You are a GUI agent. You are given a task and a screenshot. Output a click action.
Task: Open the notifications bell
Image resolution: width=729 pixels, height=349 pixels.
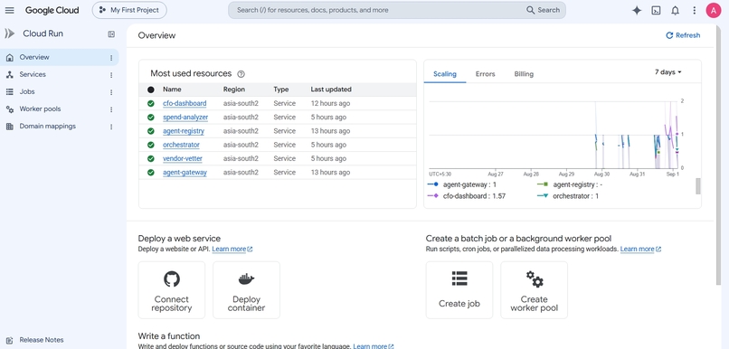click(675, 10)
